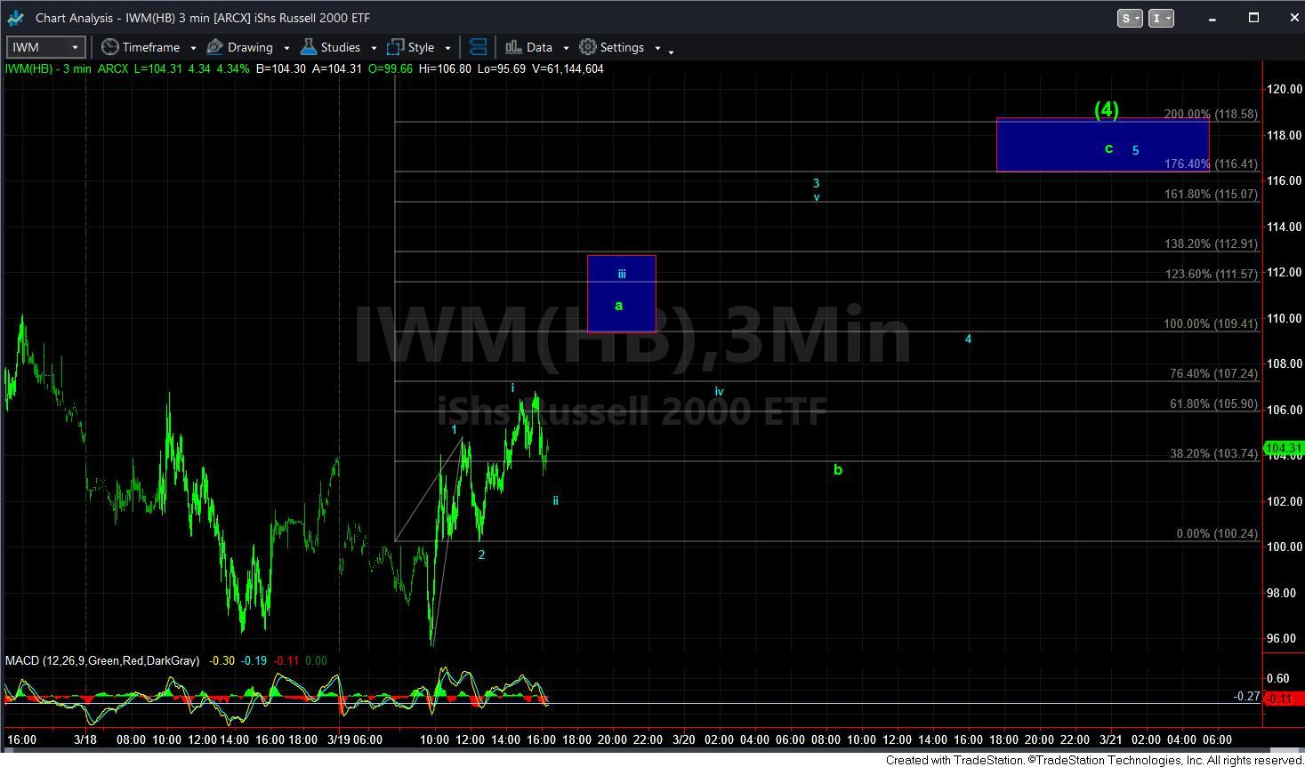Select the cyan wave '3' label
Image resolution: width=1305 pixels, height=767 pixels.
point(816,183)
